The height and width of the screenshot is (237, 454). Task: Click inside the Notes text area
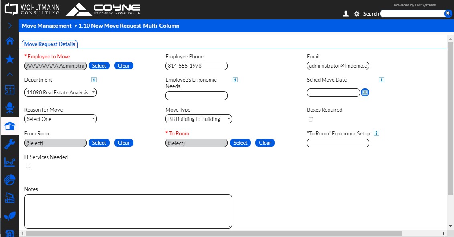(x=128, y=211)
